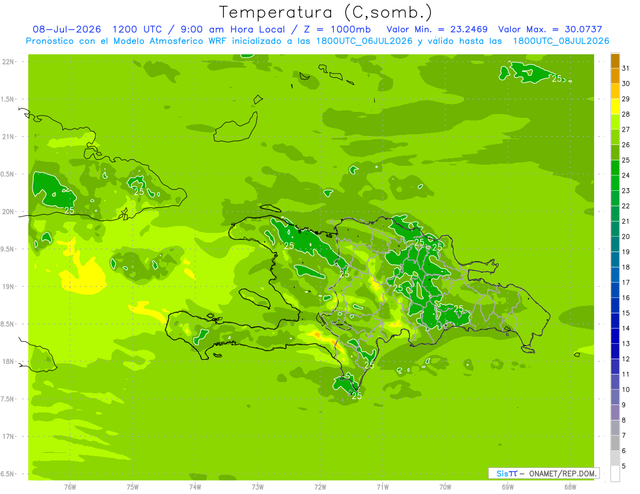Click the '19N' latitude axis label
640x494 pixels.
[9, 287]
